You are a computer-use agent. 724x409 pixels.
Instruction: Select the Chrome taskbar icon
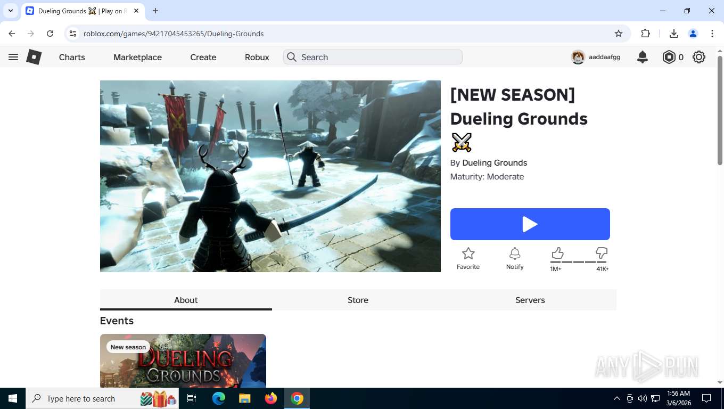(297, 398)
